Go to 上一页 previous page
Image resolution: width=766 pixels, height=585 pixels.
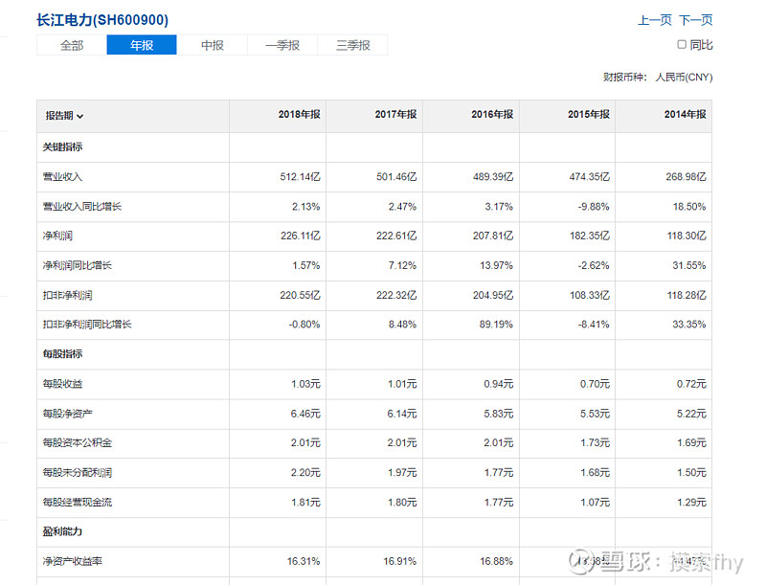click(655, 20)
